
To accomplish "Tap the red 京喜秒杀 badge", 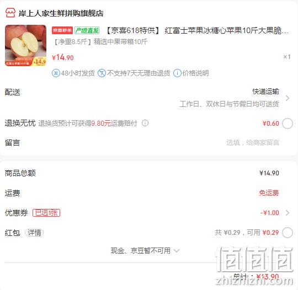I will click(62, 30).
